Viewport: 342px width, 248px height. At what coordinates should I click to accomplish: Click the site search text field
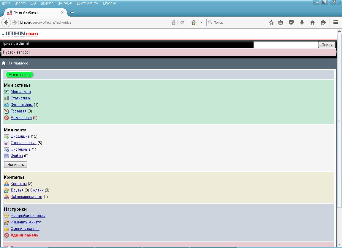tap(286, 45)
